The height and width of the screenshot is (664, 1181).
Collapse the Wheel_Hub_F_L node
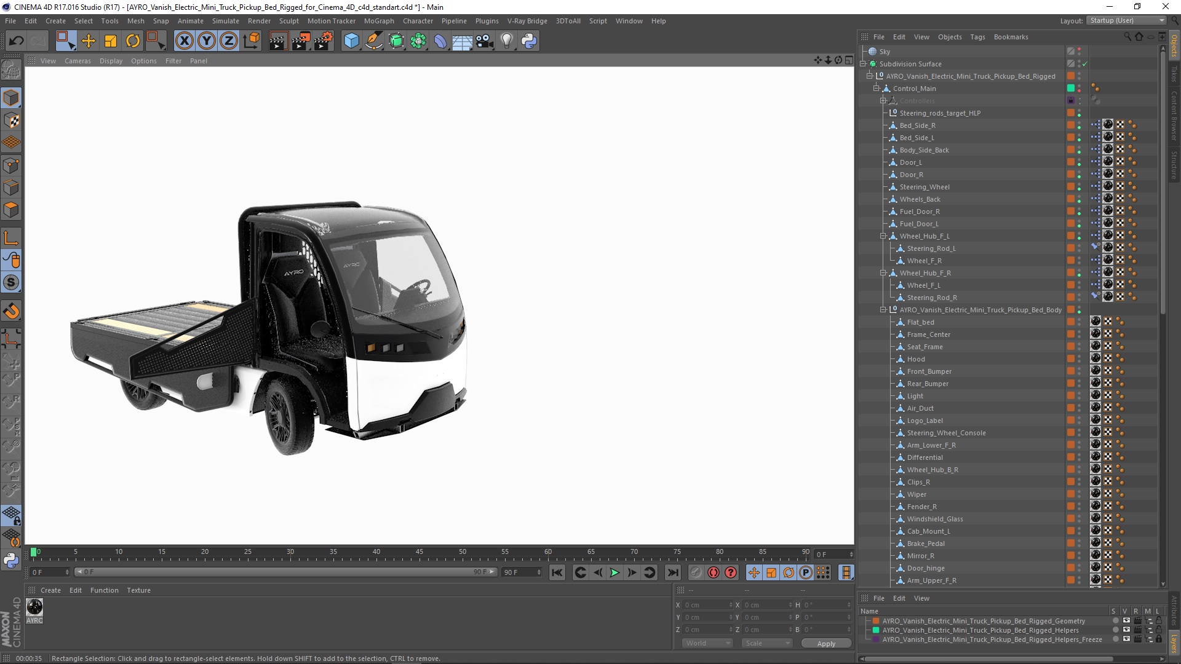[x=883, y=236]
